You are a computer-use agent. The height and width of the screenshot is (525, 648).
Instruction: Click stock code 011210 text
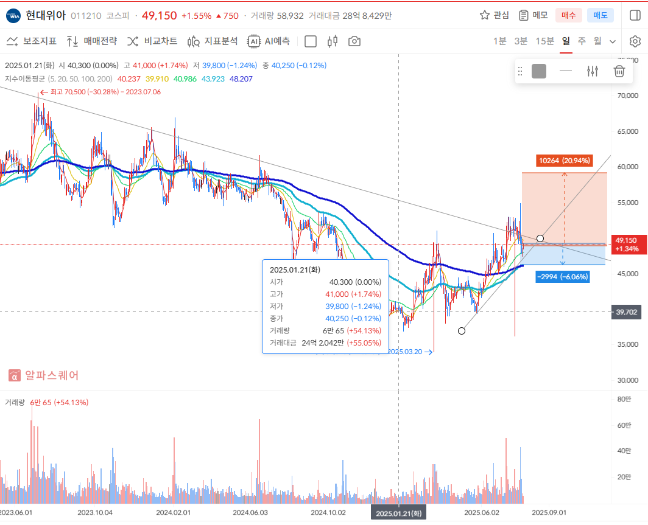click(x=86, y=16)
